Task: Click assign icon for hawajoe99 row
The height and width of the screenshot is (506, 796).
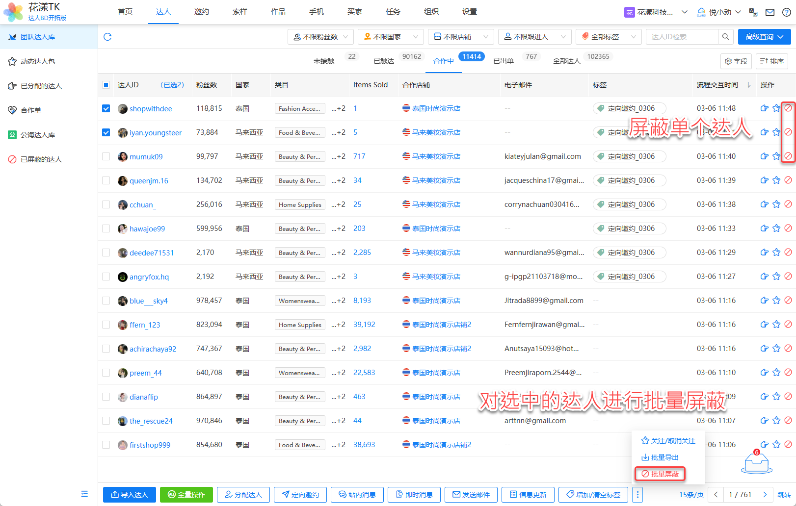Action: 764,228
